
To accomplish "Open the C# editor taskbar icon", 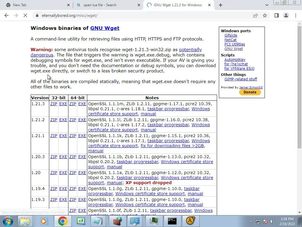I will (81, 221).
